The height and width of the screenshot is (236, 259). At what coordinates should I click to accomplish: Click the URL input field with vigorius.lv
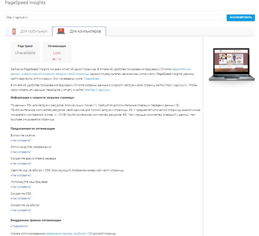click(113, 17)
